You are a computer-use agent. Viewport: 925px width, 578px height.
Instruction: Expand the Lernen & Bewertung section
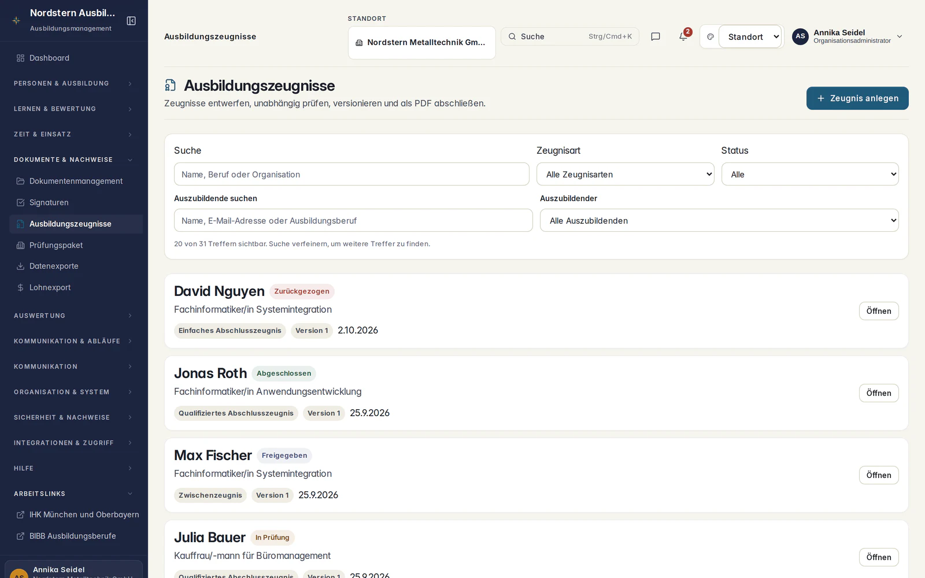tap(73, 109)
